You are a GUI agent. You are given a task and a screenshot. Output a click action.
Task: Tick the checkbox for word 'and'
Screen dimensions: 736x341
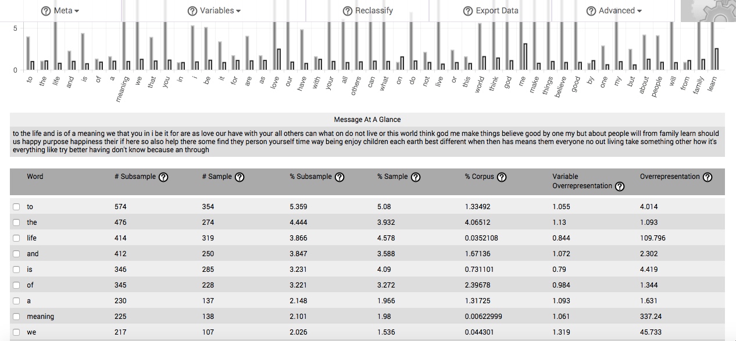(16, 254)
